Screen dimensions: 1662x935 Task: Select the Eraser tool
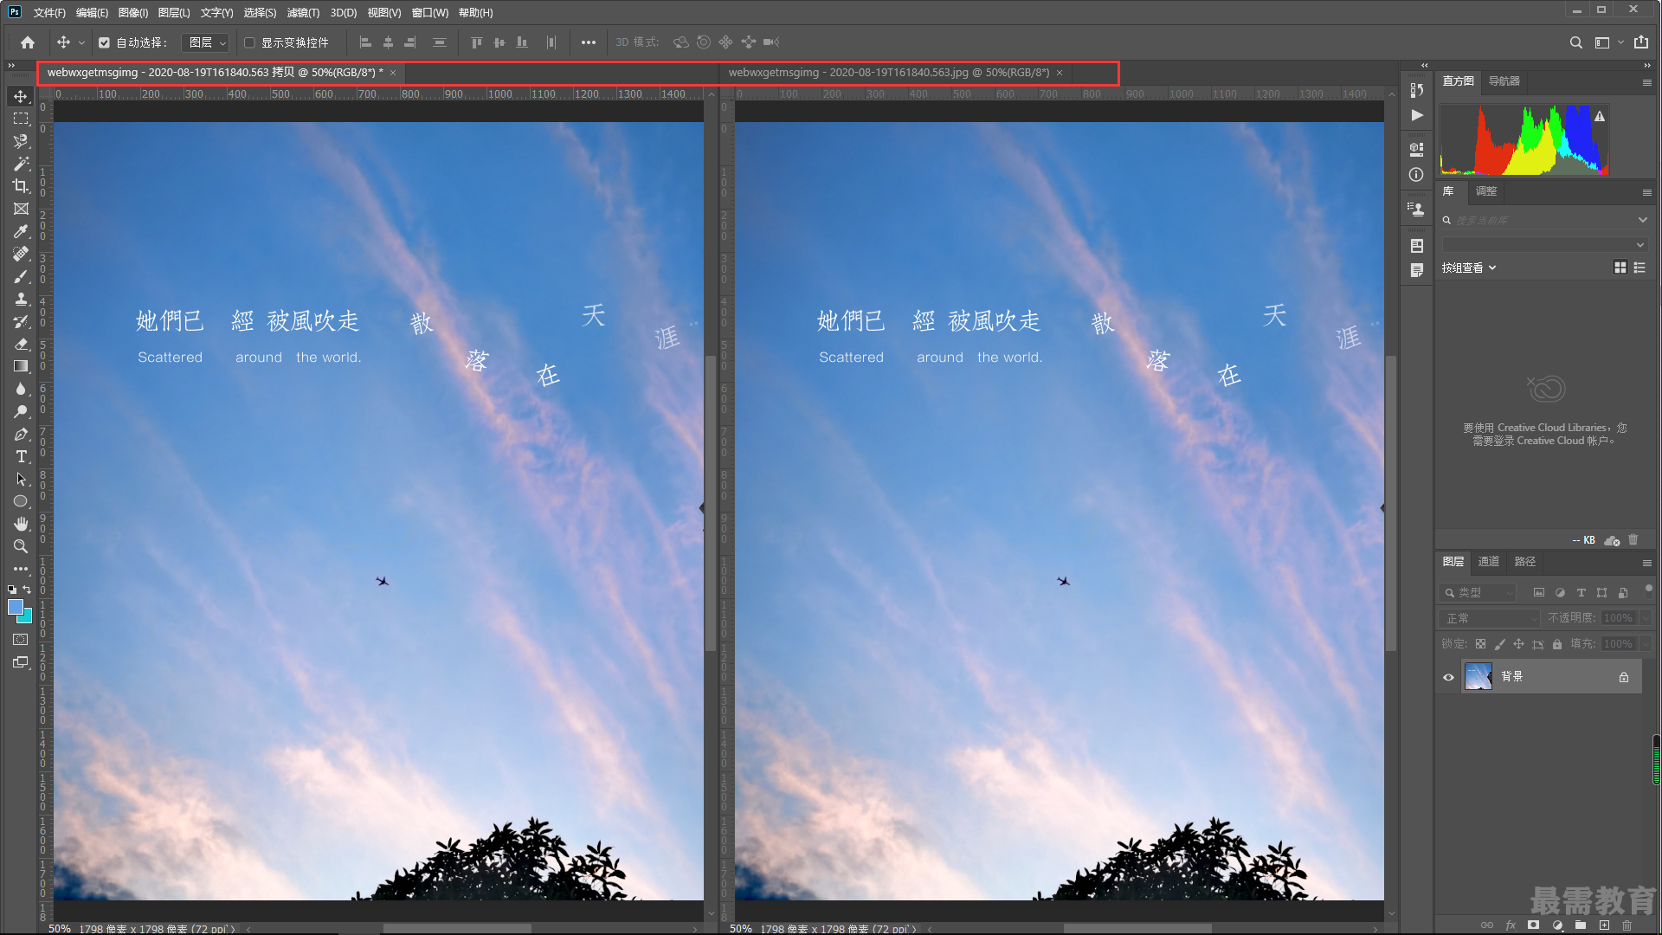pyautogui.click(x=21, y=344)
